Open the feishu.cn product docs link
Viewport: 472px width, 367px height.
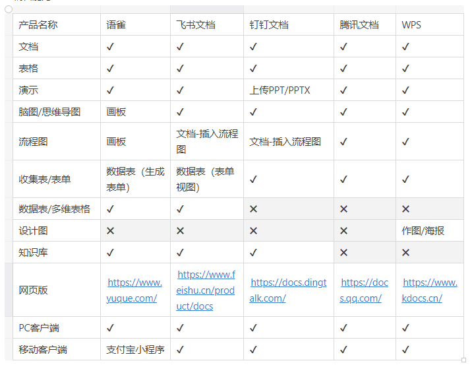206,290
